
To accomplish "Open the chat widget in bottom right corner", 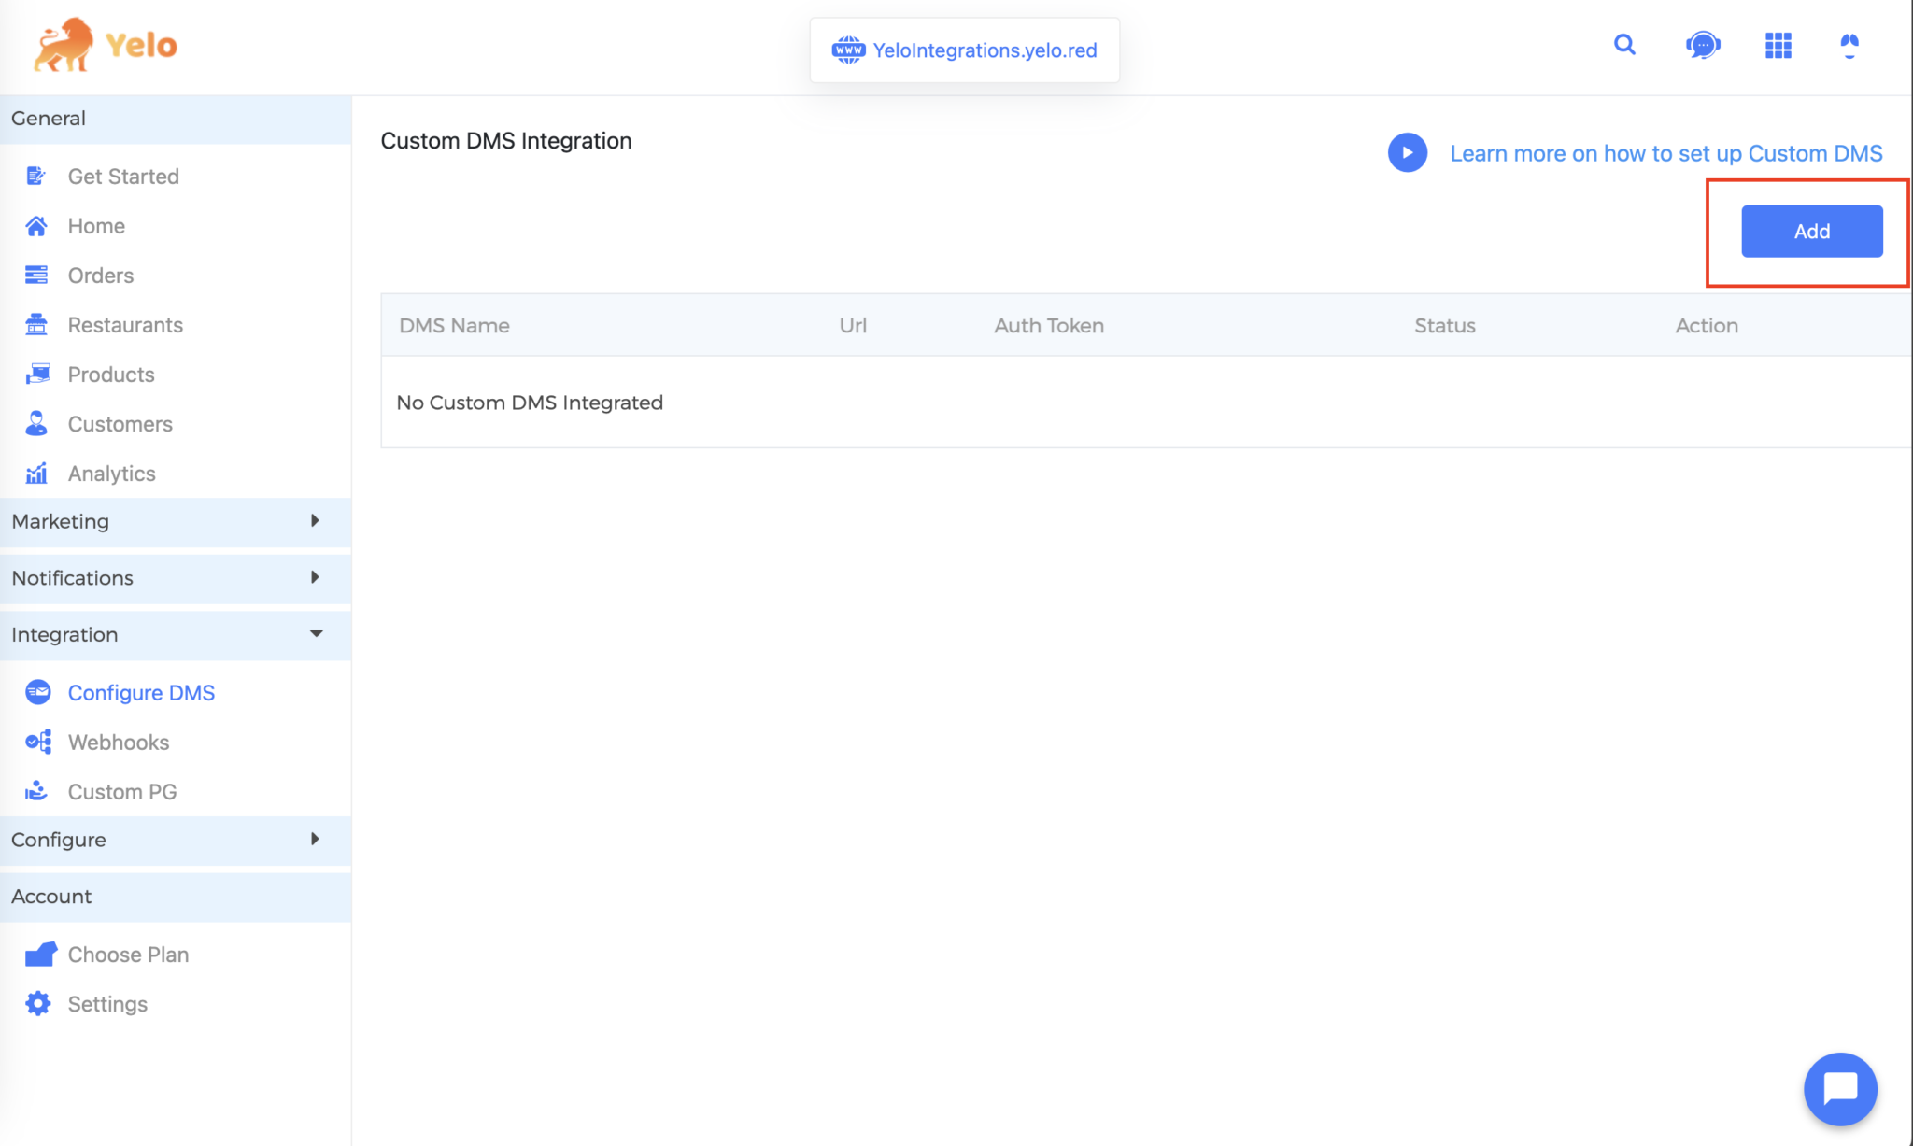I will pyautogui.click(x=1840, y=1089).
